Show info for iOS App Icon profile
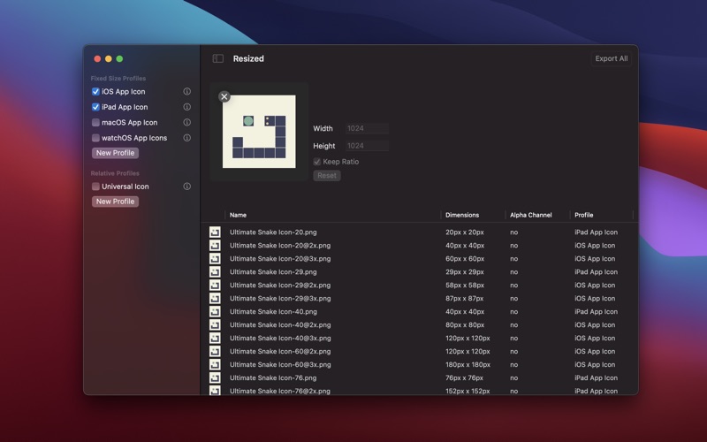Screen dimensions: 707x442 [186, 92]
